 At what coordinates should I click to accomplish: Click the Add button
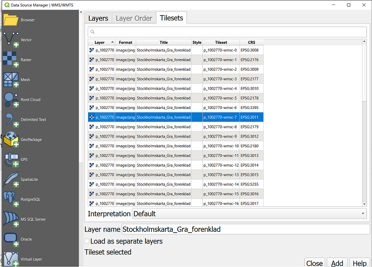tap(337, 263)
